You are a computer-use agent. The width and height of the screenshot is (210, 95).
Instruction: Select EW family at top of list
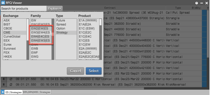click(41, 20)
